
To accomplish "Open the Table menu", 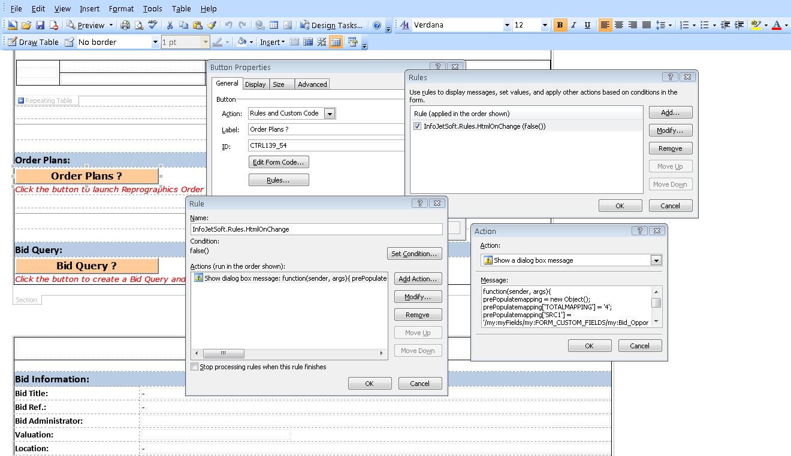I will [x=181, y=8].
